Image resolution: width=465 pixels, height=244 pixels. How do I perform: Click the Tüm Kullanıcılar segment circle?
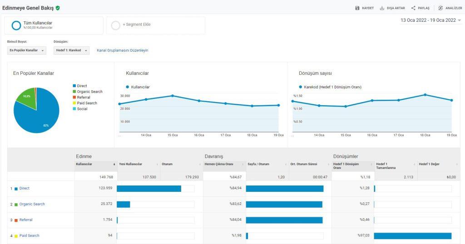[16, 25]
